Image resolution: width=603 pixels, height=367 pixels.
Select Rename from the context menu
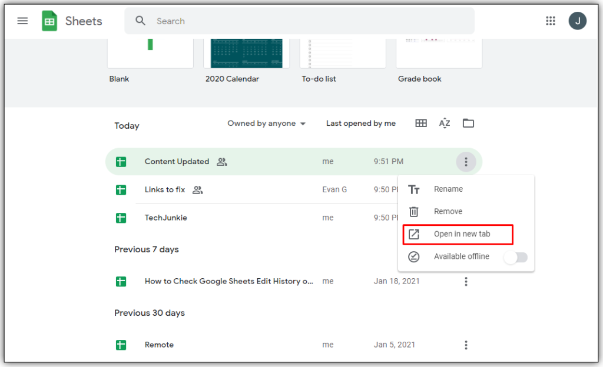tap(449, 189)
